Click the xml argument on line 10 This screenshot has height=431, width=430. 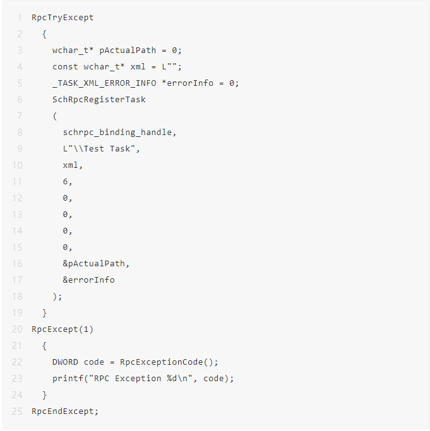click(x=73, y=165)
